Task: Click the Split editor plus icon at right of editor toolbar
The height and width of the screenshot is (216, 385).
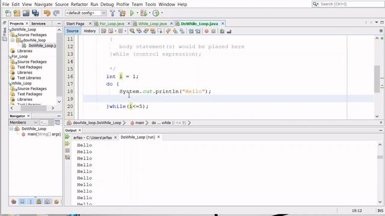Action: pos(381,31)
